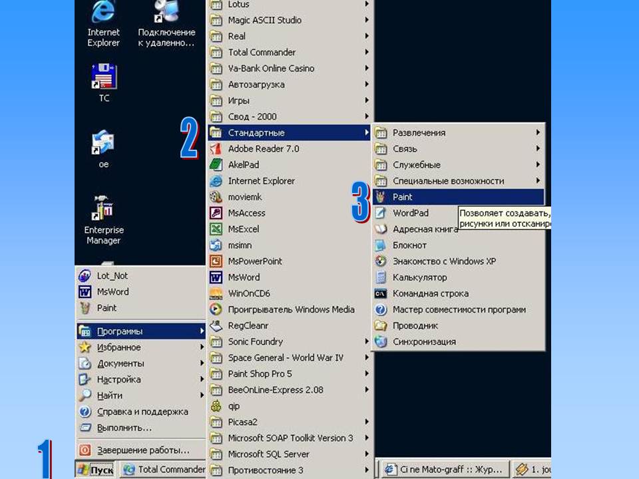Open the Command Prompt (Командная строка) icon

[381, 293]
